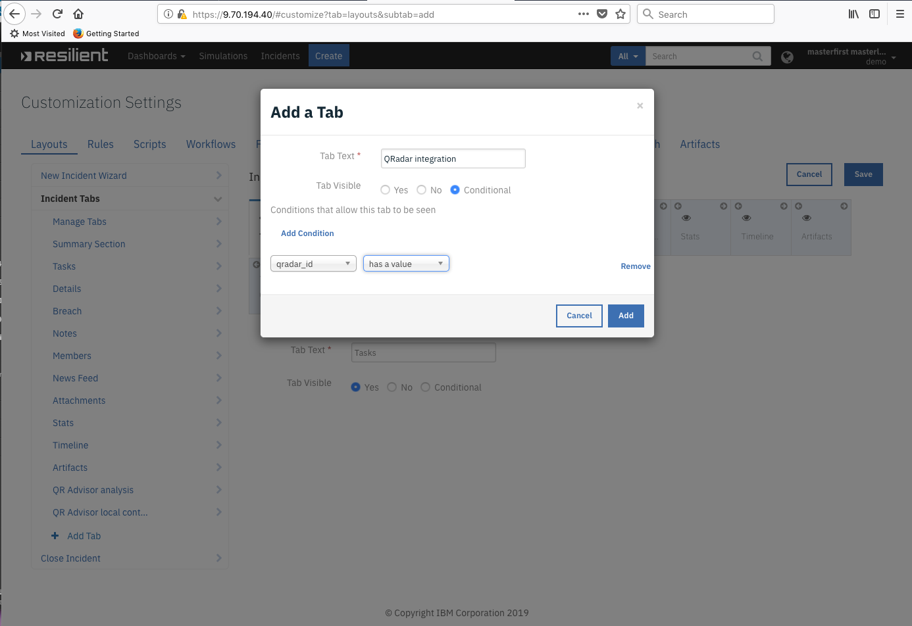This screenshot has width=912, height=626.
Task: Open Pocket save icon in address bar
Action: point(602,14)
